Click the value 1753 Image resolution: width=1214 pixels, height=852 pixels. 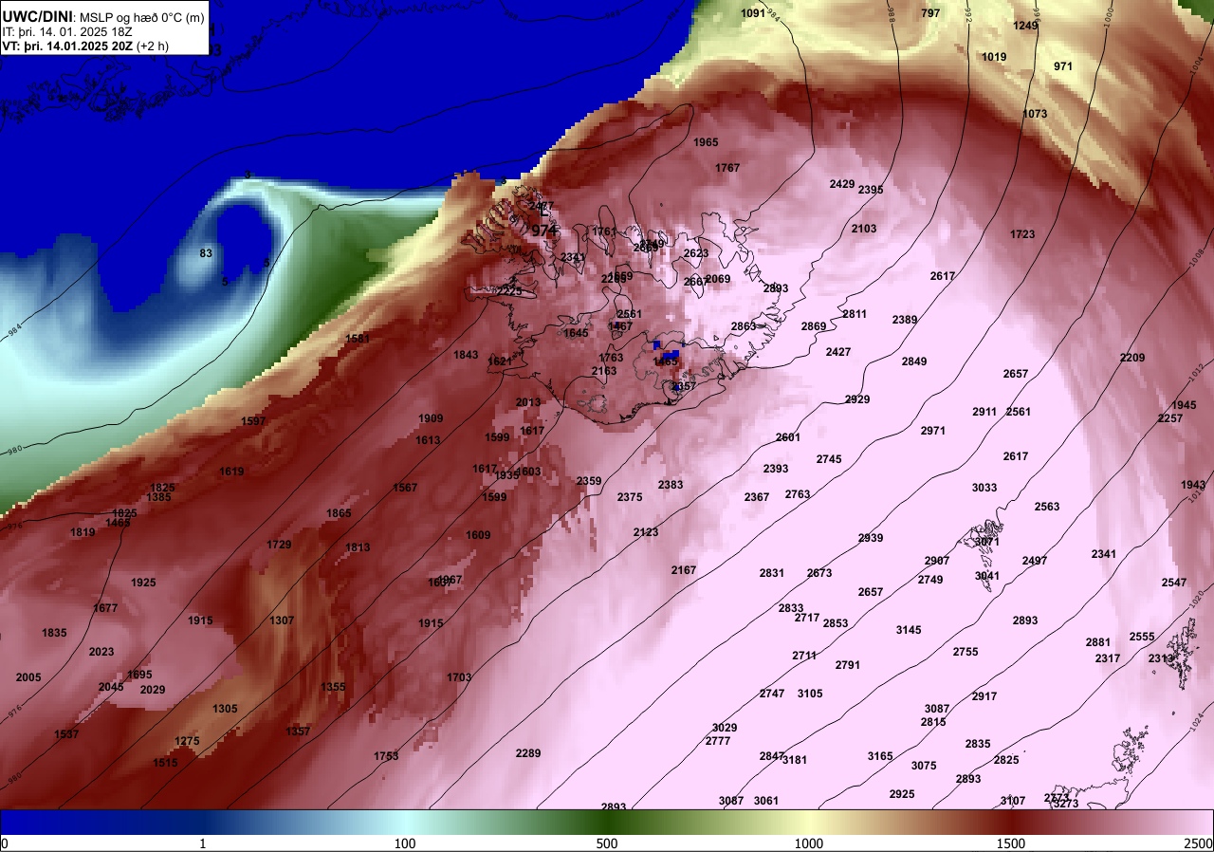tap(386, 756)
